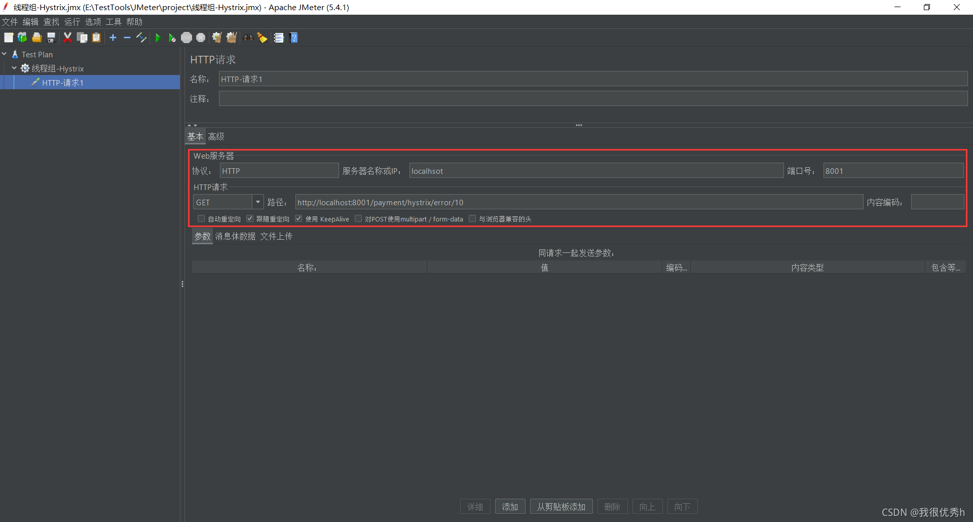This screenshot has height=522, width=973.
Task: Collapse all tree nodes with minus icon
Action: [127, 38]
